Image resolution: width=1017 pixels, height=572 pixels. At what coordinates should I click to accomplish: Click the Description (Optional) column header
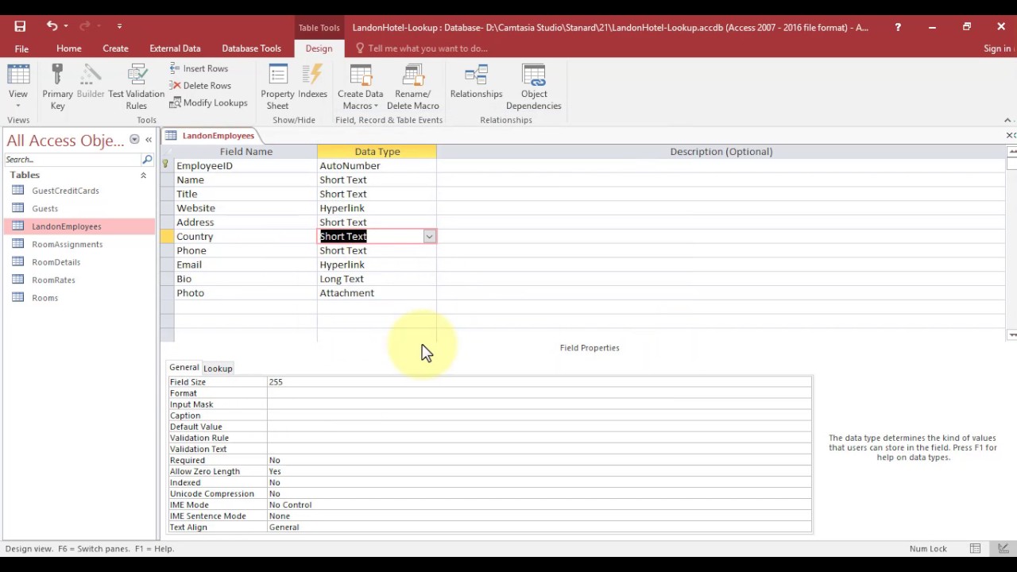[721, 152]
